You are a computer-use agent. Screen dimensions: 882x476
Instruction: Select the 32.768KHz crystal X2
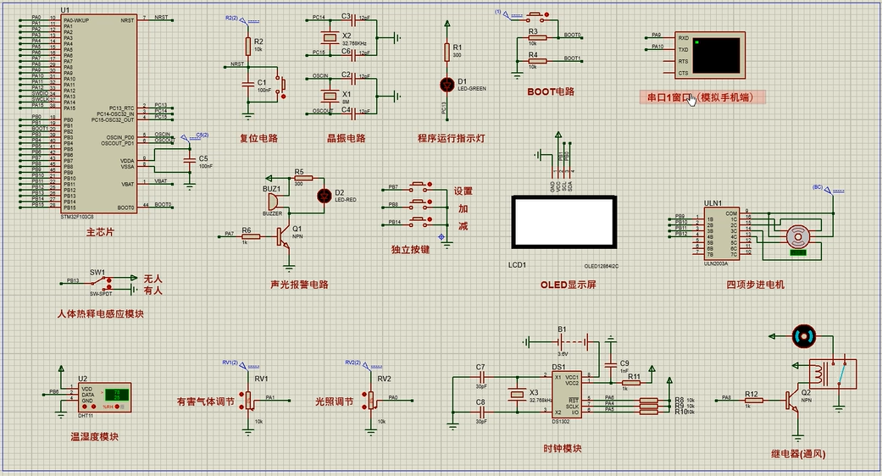[330, 37]
